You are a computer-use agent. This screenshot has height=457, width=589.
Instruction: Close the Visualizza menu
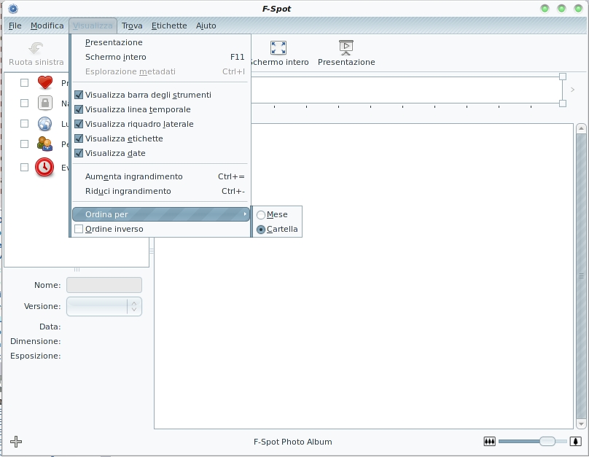93,26
